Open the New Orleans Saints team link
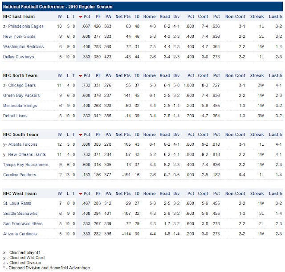285x272 pixels. coord(27,154)
